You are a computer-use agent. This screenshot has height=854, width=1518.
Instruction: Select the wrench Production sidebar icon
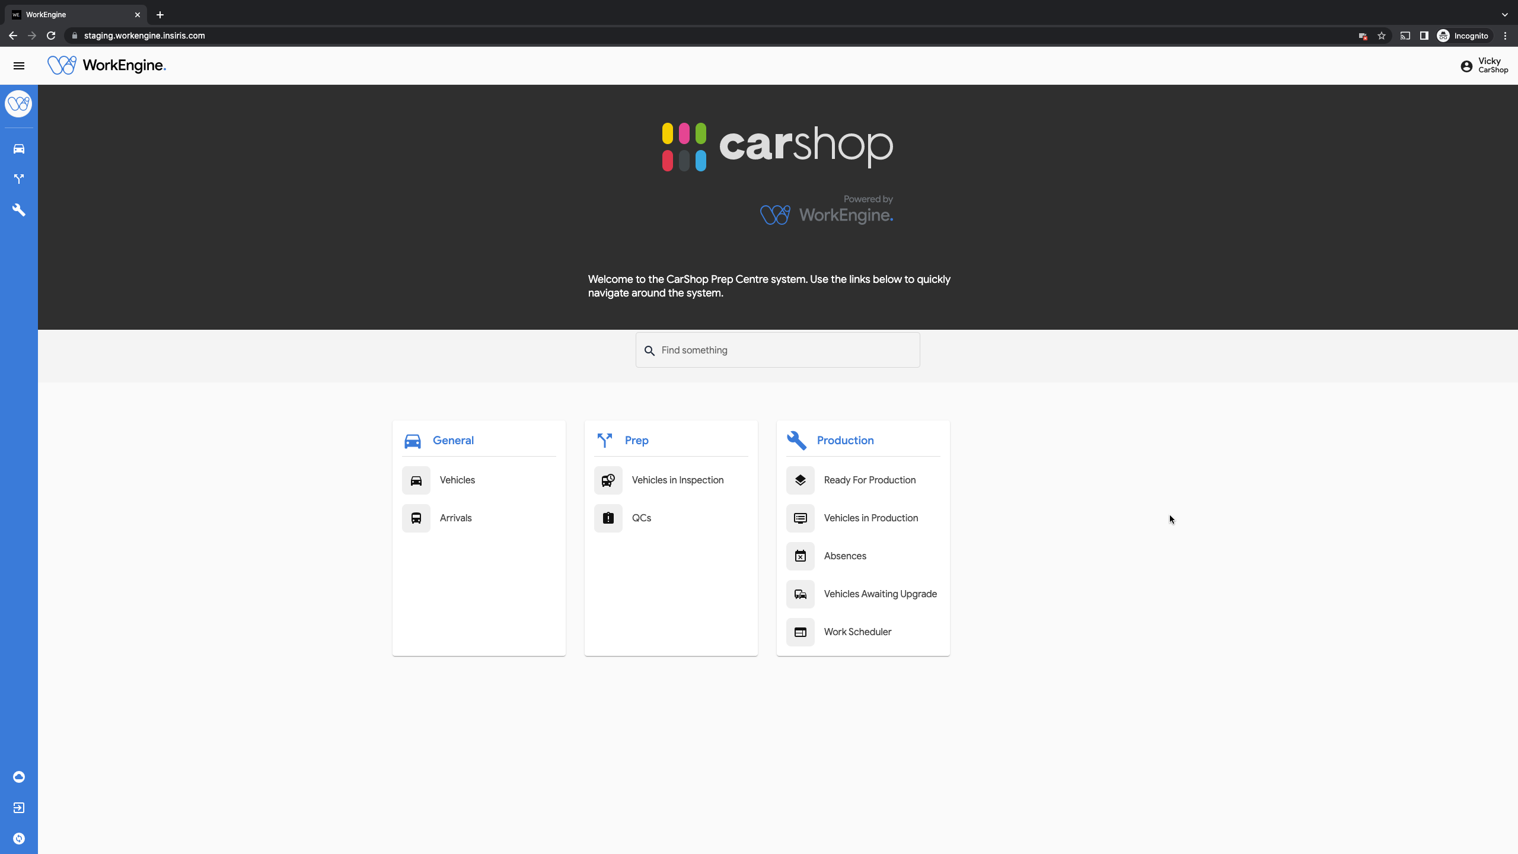pos(19,210)
